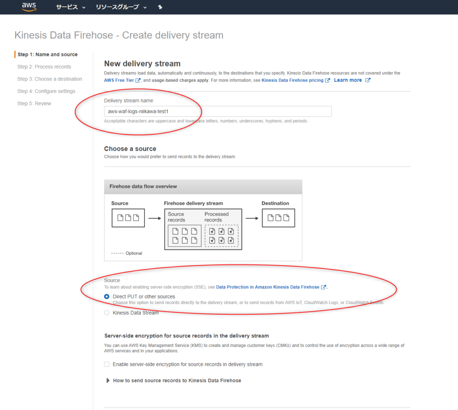Click the pin icon in top navigation bar

pos(160,7)
